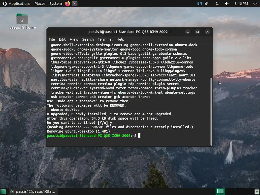
Task: Open the terminal Search menu
Action: tap(88, 39)
